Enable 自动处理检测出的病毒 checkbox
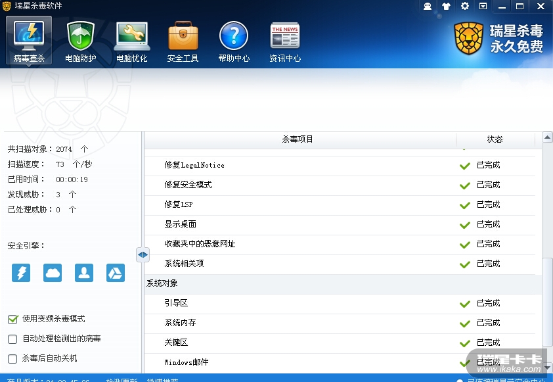553x382 pixels. [12, 339]
